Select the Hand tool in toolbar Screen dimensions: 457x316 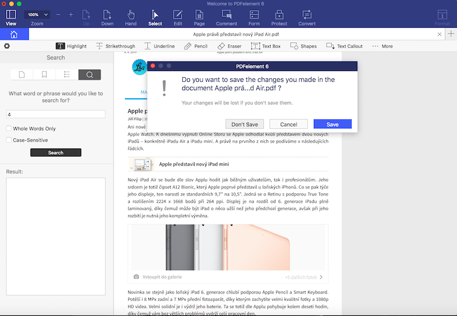[130, 17]
